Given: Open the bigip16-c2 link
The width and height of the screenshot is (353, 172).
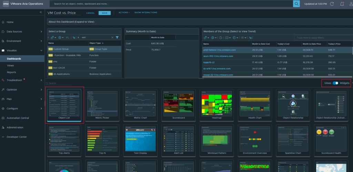Looking at the screenshot, I should pos(209,62).
